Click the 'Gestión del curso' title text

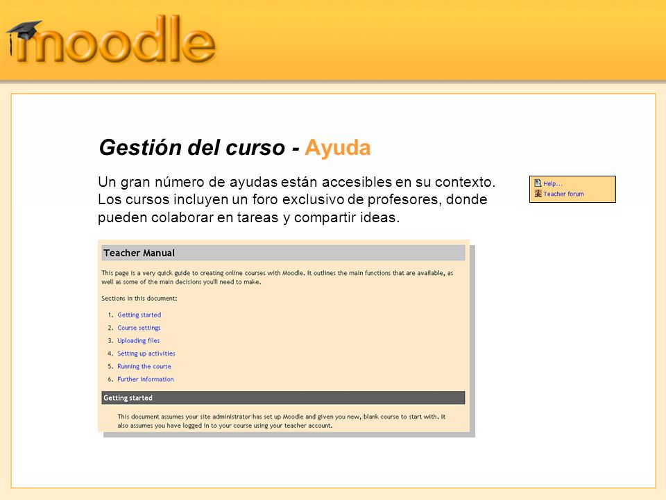coord(192,148)
